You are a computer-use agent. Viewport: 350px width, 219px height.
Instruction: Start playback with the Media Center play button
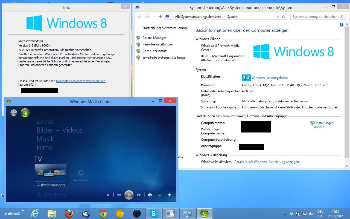point(129,195)
